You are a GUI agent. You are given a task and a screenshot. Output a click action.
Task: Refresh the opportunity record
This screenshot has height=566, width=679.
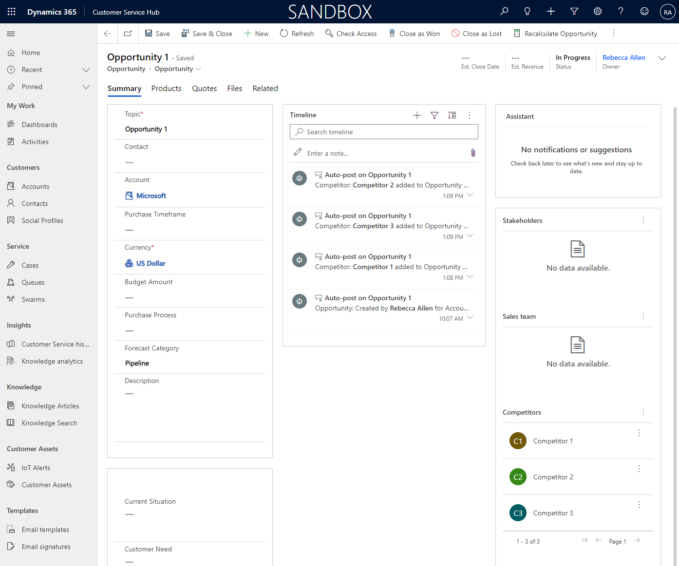tap(297, 34)
